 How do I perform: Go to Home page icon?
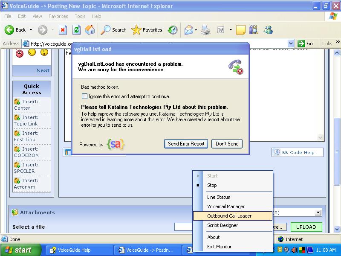(90, 30)
